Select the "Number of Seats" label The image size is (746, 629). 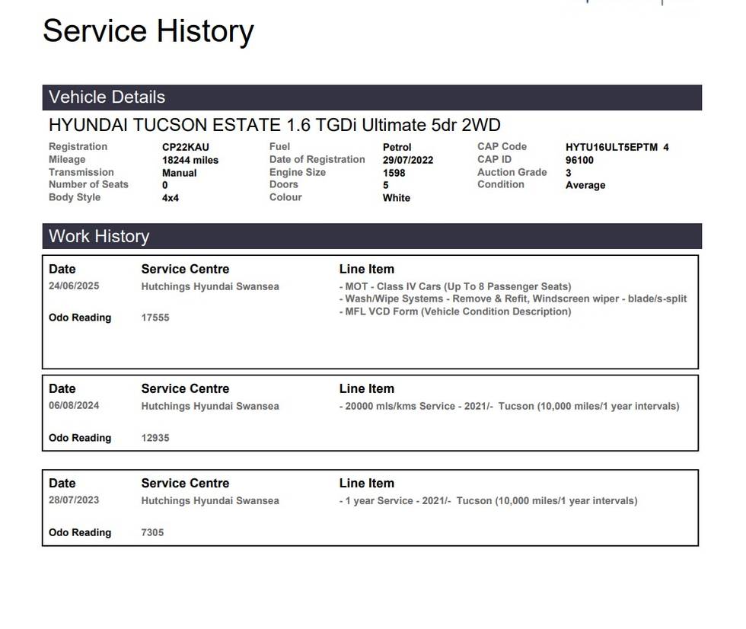click(88, 184)
